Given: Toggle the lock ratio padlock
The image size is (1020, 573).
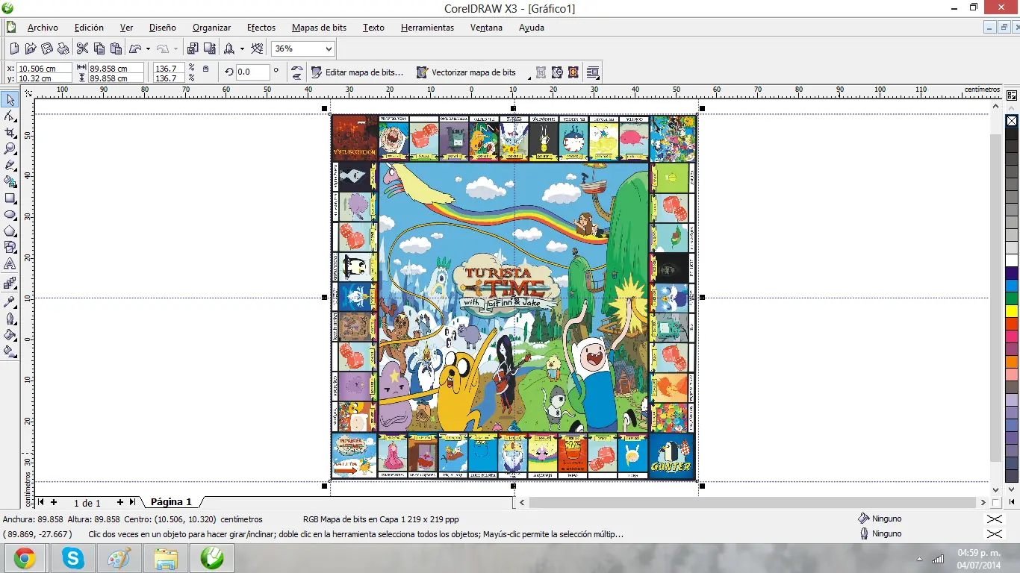Looking at the screenshot, I should pyautogui.click(x=205, y=69).
